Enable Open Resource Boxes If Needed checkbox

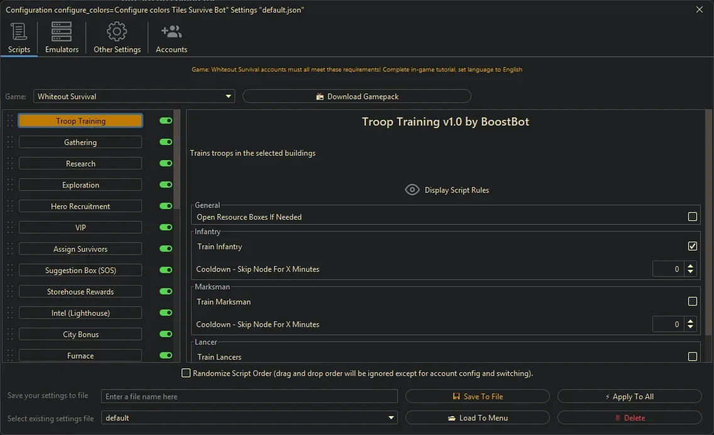click(x=692, y=217)
